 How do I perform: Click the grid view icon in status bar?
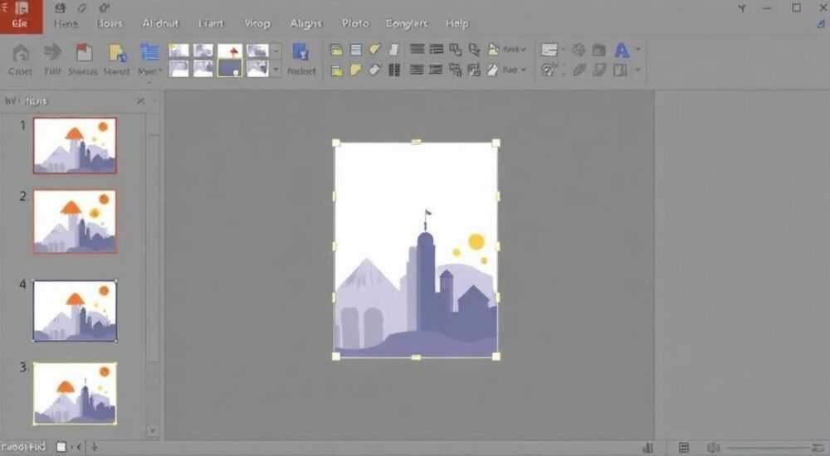pyautogui.click(x=684, y=448)
